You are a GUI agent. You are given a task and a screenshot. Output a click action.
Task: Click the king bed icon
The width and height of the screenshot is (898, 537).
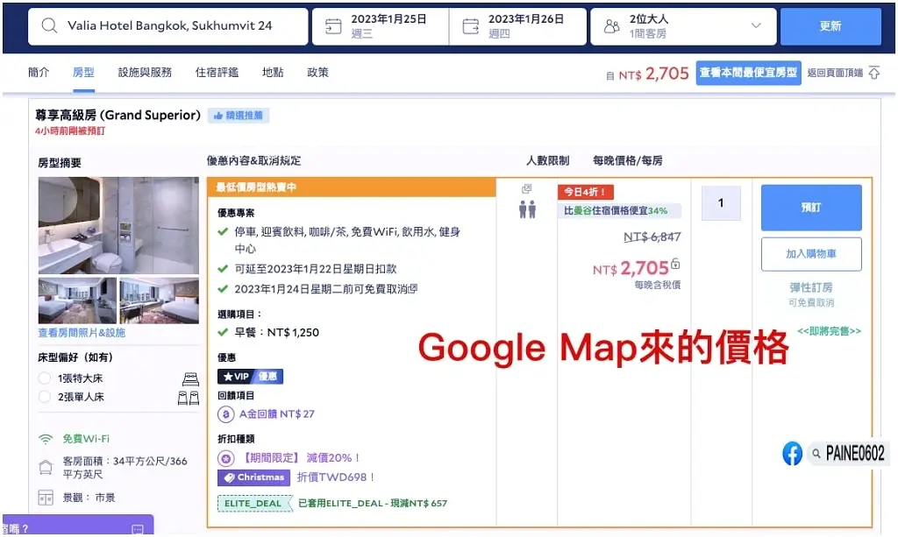click(x=190, y=378)
